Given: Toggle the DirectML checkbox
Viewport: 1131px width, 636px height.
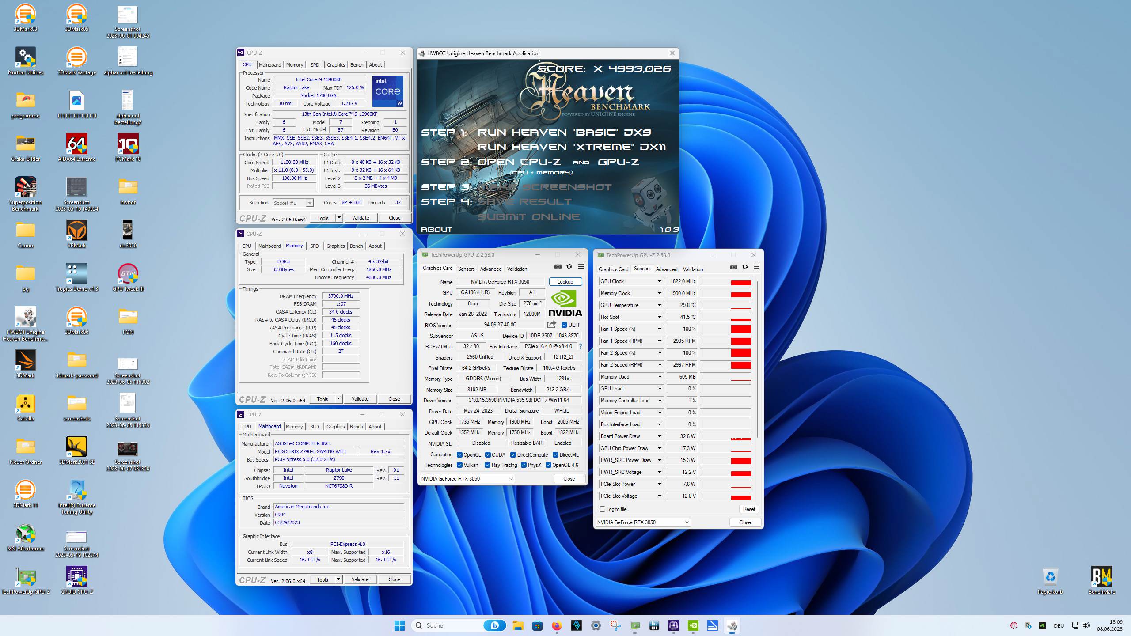Looking at the screenshot, I should tap(555, 454).
